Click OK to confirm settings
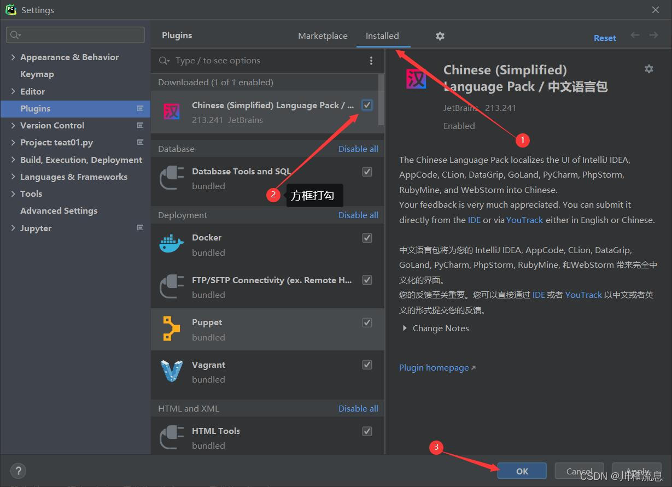 click(x=522, y=471)
